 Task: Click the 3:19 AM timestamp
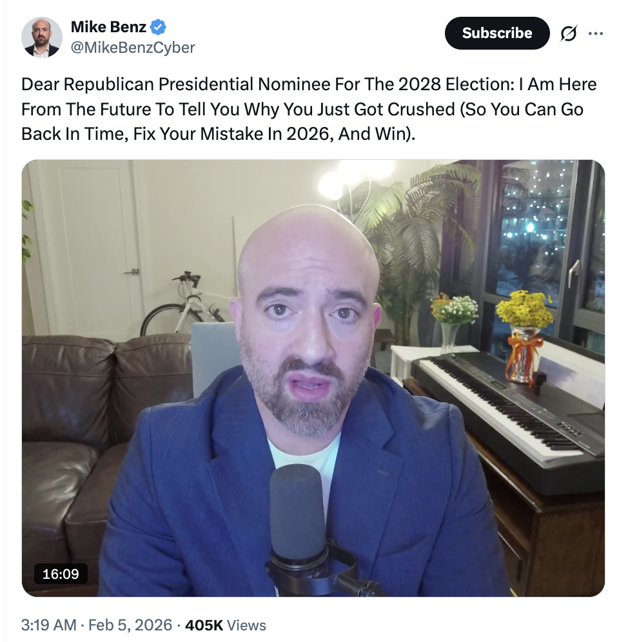pyautogui.click(x=49, y=625)
